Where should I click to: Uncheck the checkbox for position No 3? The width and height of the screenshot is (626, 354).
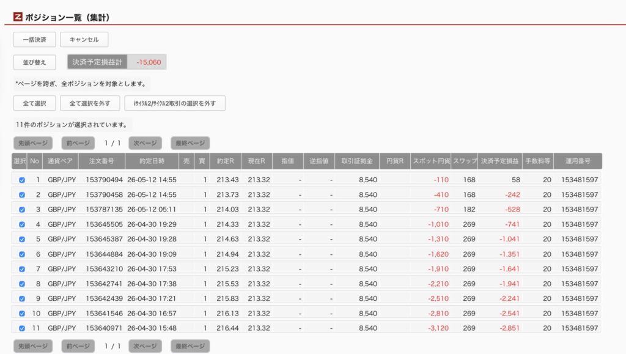pos(22,210)
